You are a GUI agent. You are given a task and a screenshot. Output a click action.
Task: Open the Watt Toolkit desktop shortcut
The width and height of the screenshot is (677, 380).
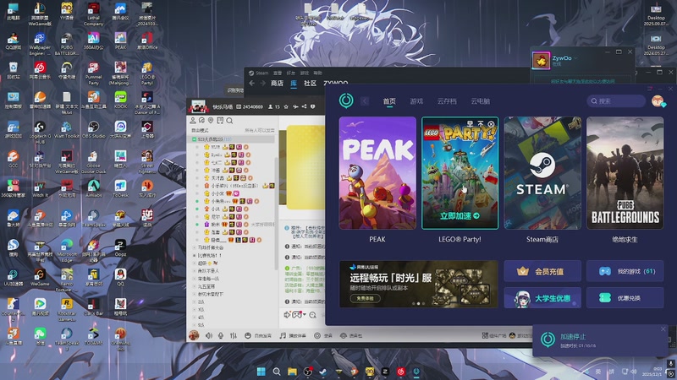67,129
